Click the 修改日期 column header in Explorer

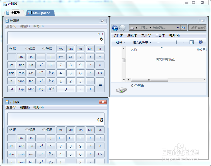201,50
